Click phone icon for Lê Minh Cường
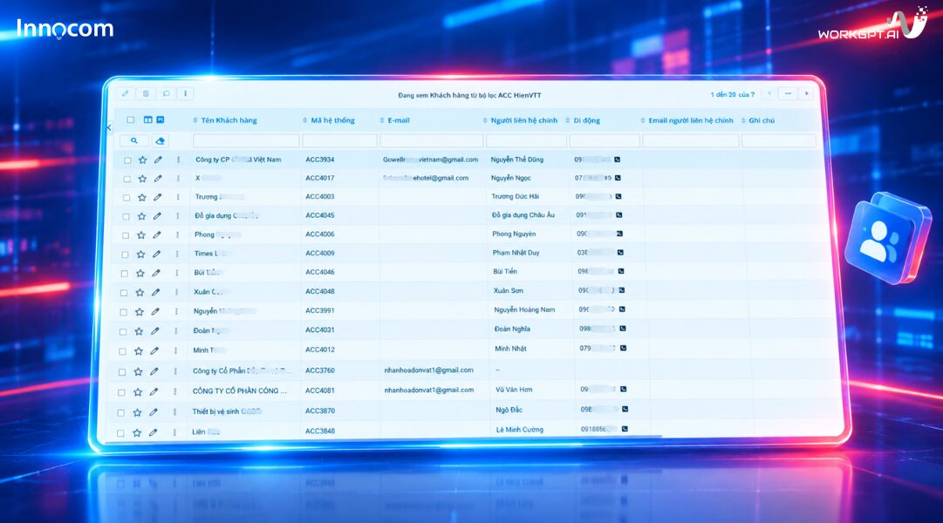Viewport: 943px width, 523px height. 625,429
